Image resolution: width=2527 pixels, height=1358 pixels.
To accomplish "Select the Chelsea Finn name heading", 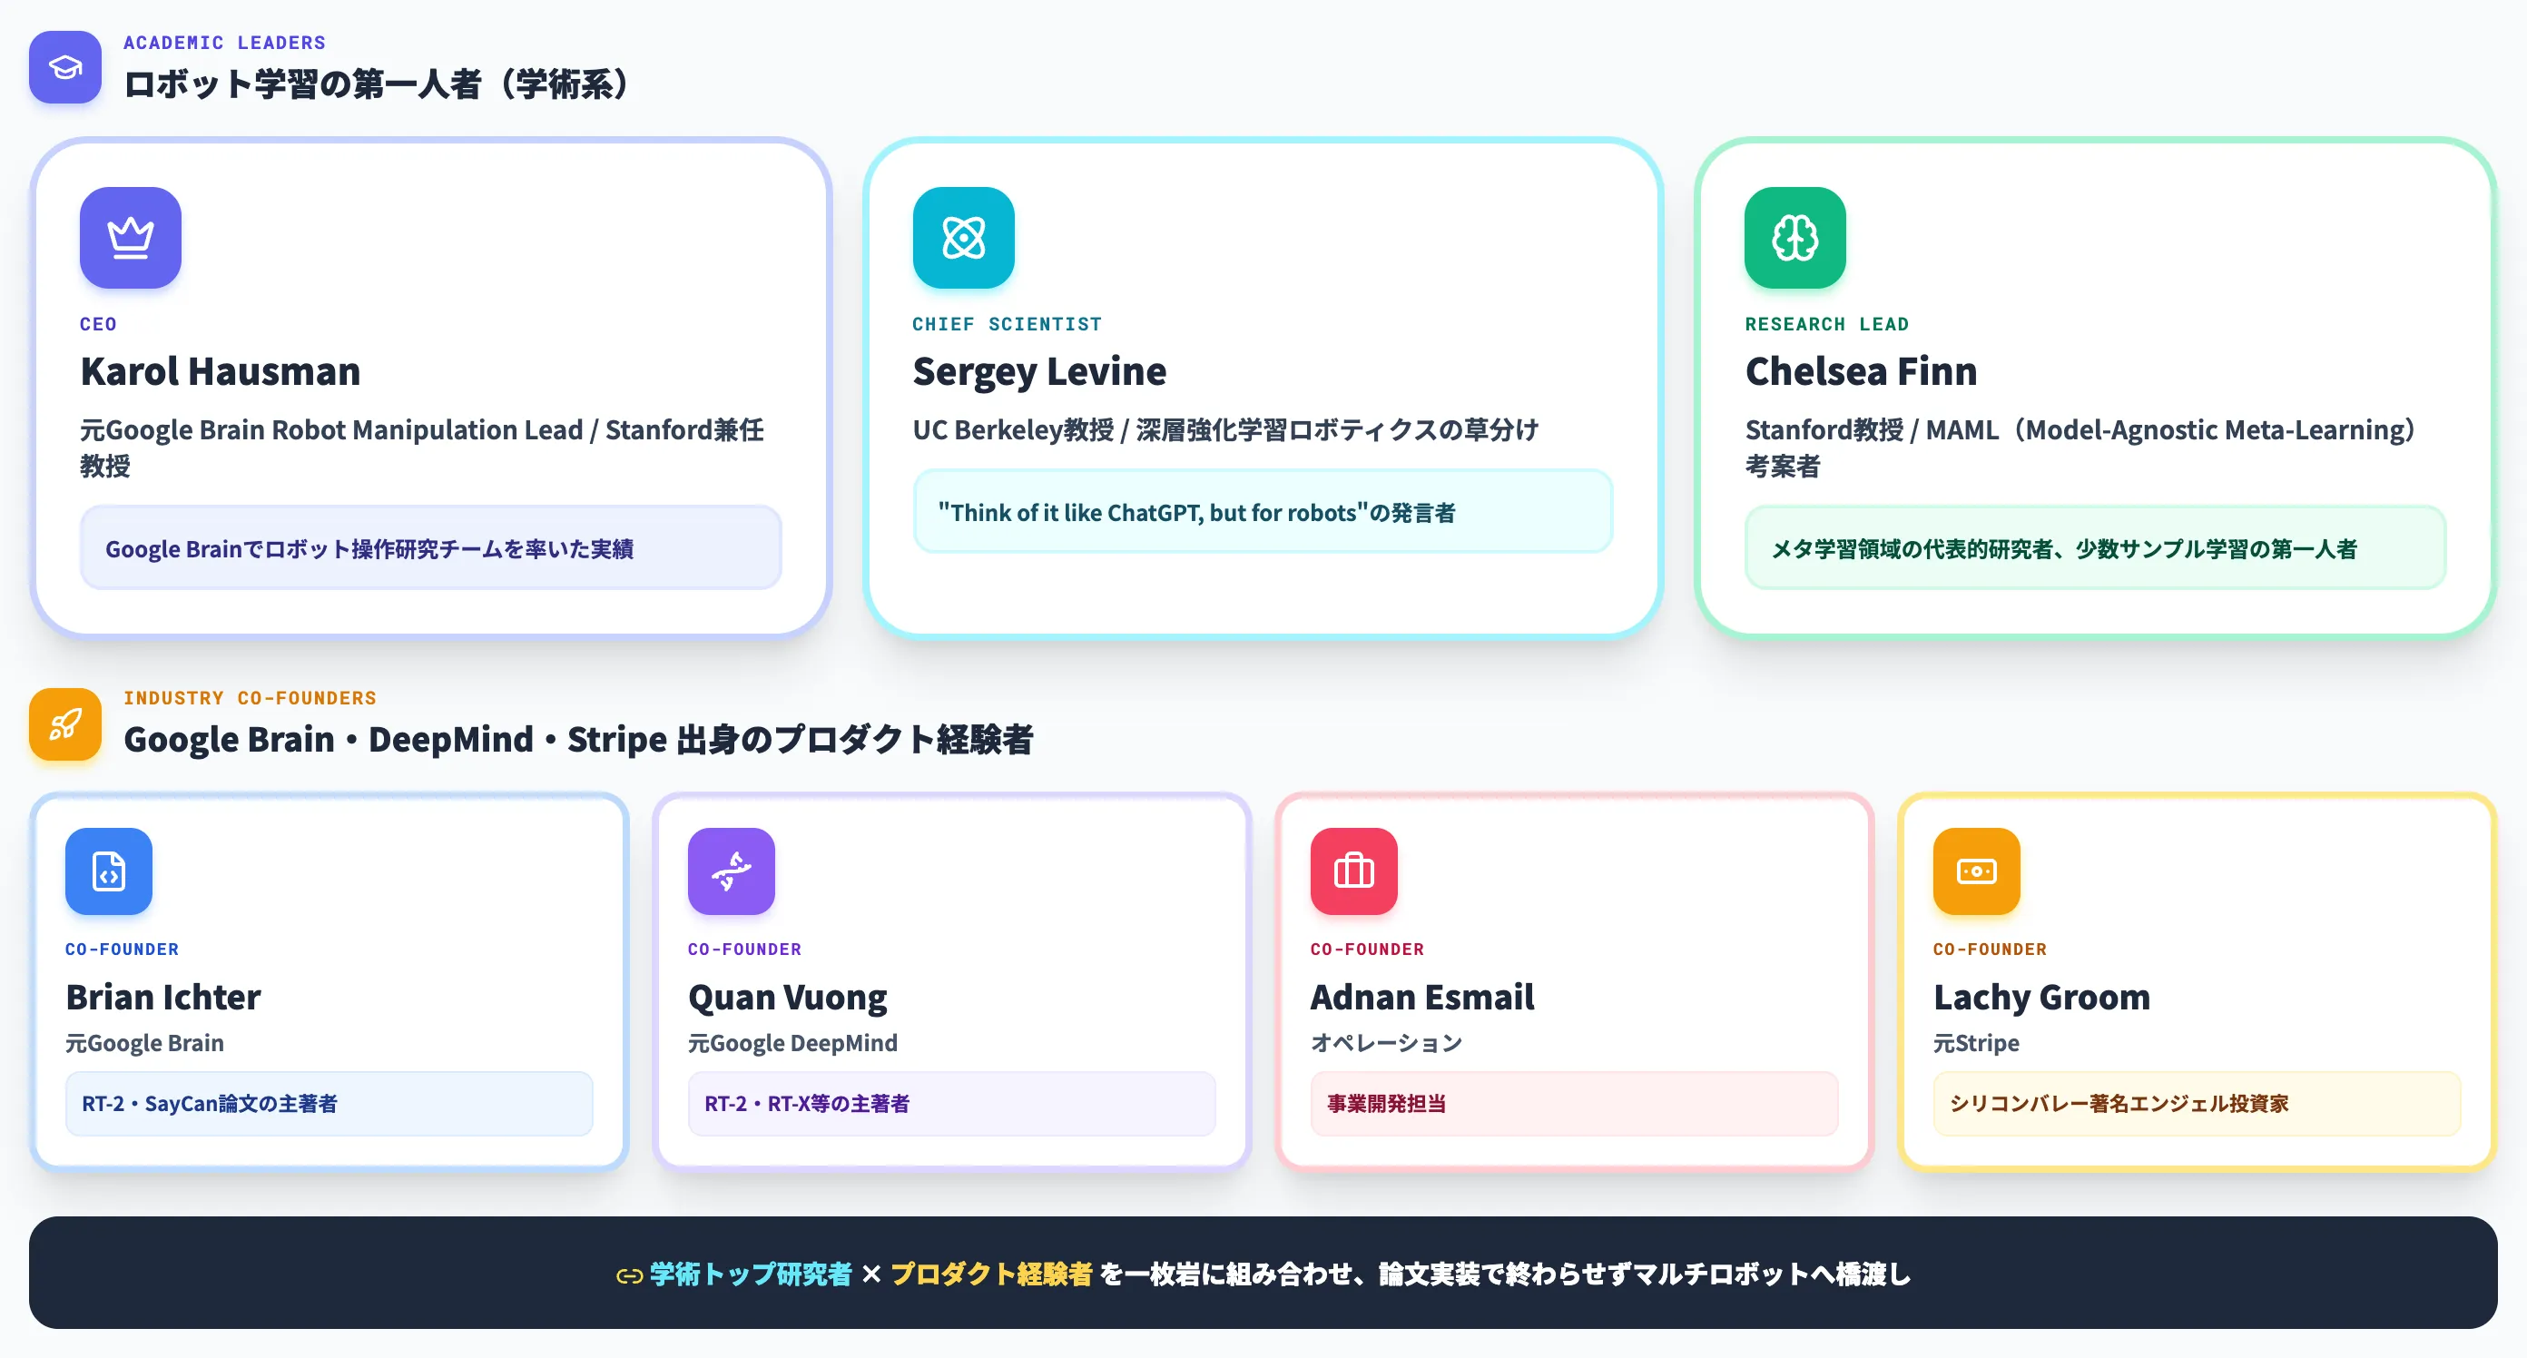I will point(1861,372).
